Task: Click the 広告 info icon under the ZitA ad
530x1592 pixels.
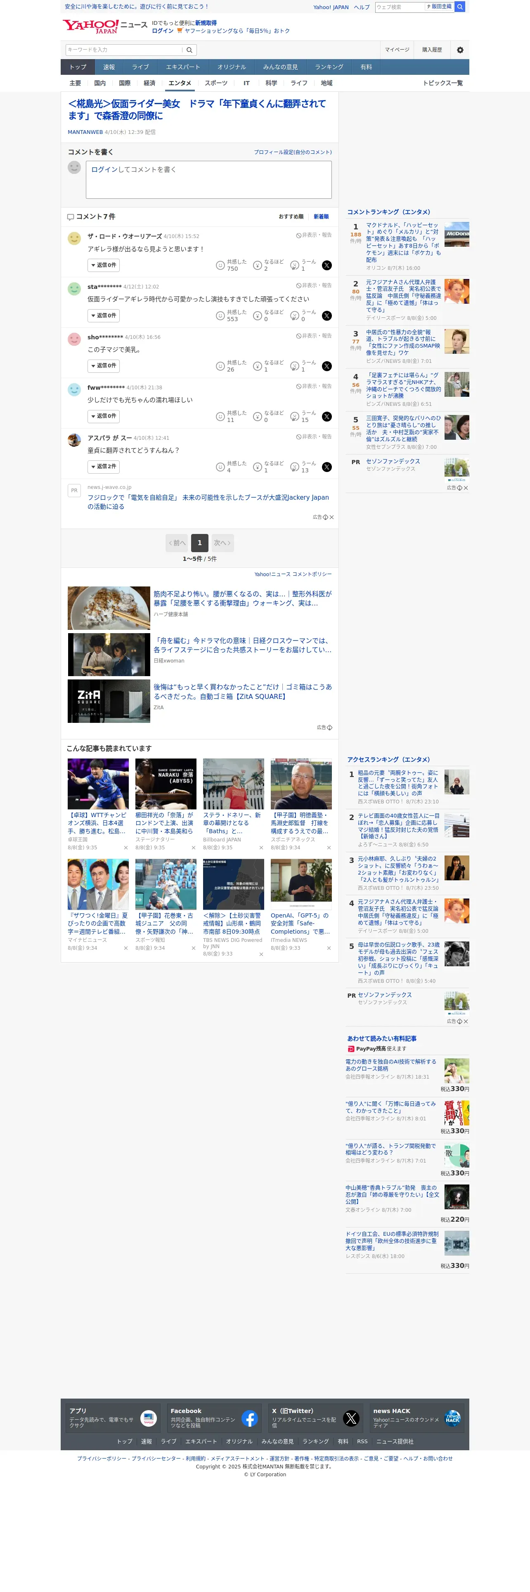Action: (x=329, y=728)
